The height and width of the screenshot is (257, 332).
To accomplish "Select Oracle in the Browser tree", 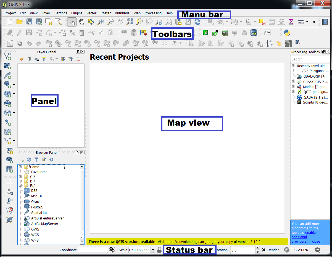I will click(x=36, y=202).
